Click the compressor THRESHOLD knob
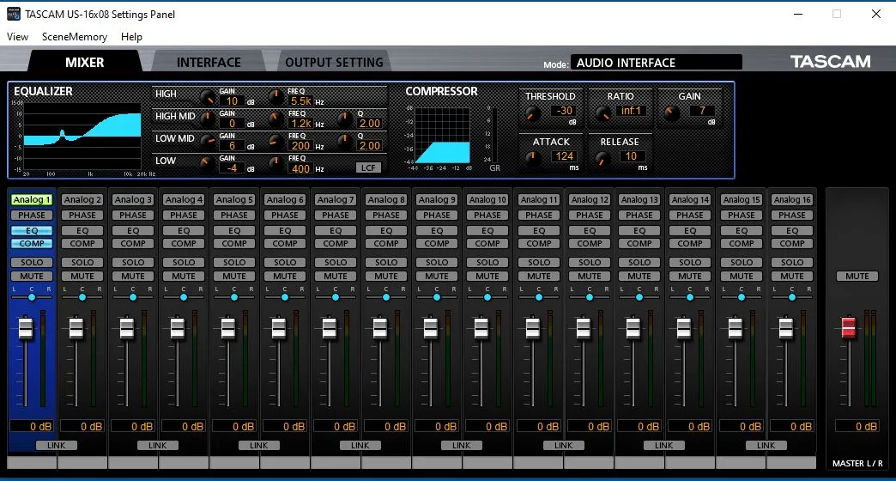896x481 pixels. (534, 112)
